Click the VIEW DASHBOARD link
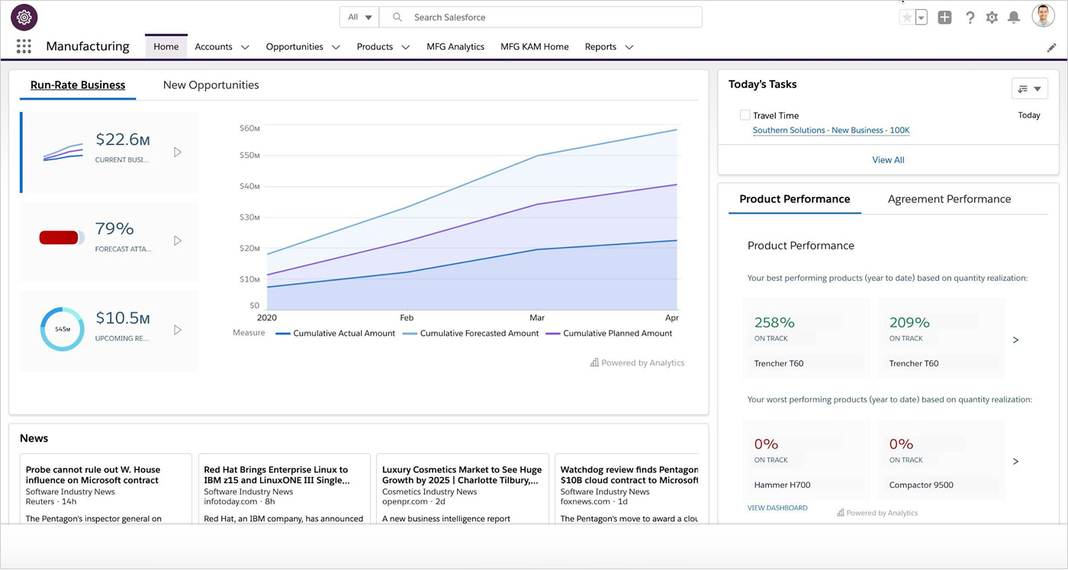Viewport: 1068px width, 570px height. pyautogui.click(x=777, y=508)
